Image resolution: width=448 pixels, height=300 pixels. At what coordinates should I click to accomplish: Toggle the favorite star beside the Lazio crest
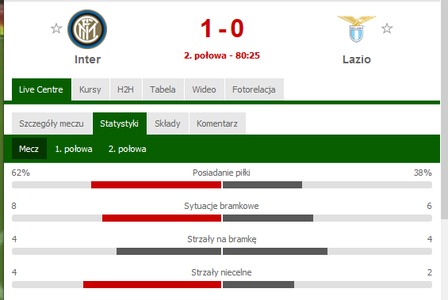click(387, 28)
